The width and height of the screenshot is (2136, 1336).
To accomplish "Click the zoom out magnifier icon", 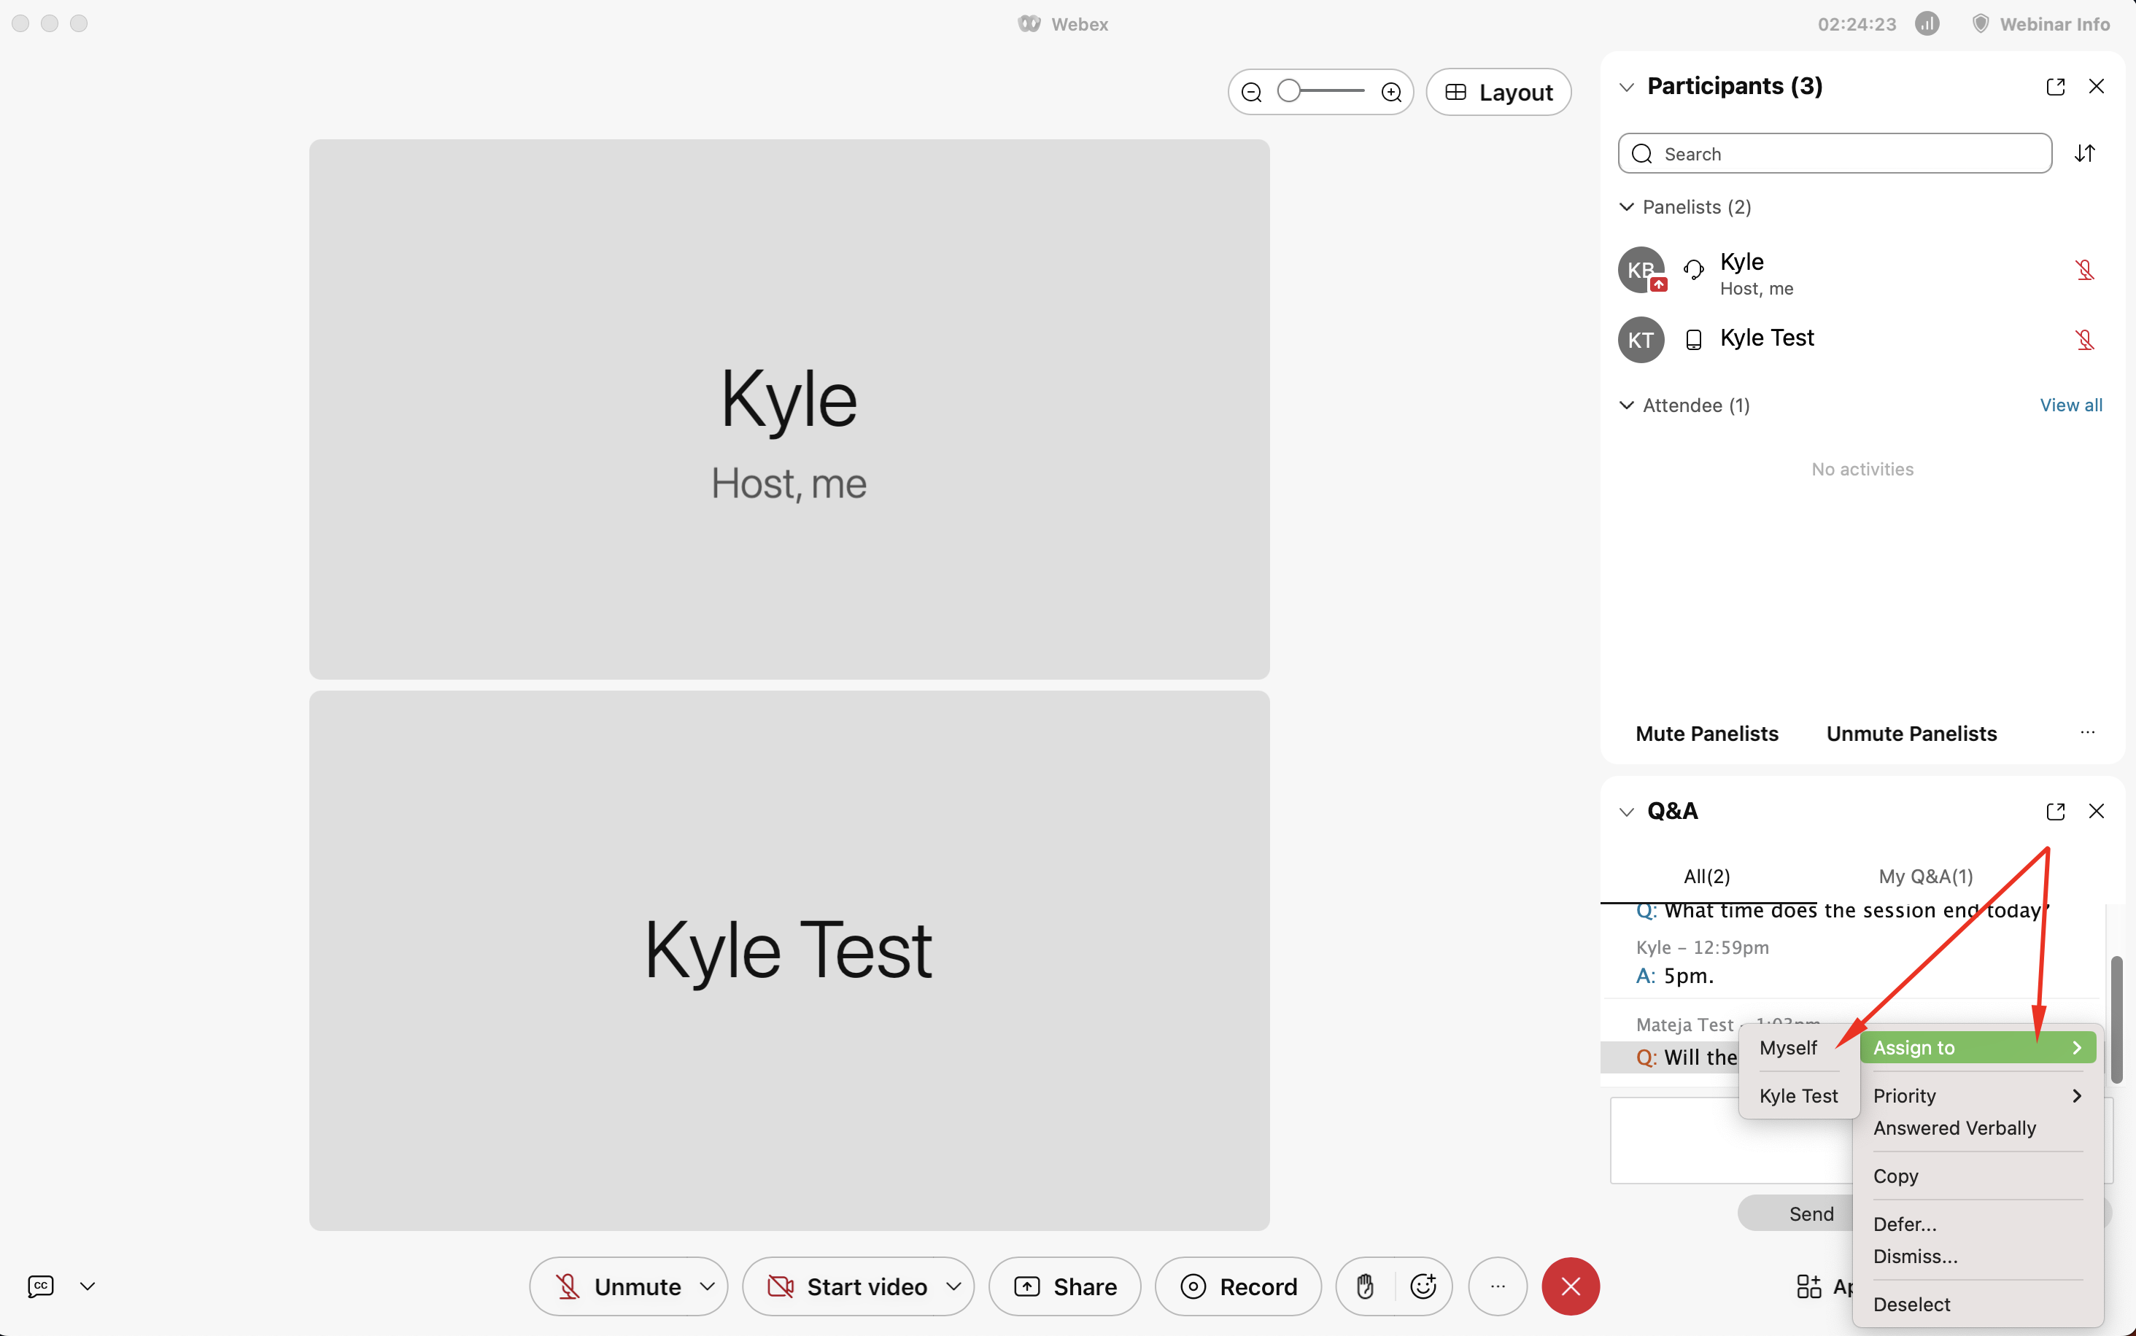I will (x=1251, y=92).
